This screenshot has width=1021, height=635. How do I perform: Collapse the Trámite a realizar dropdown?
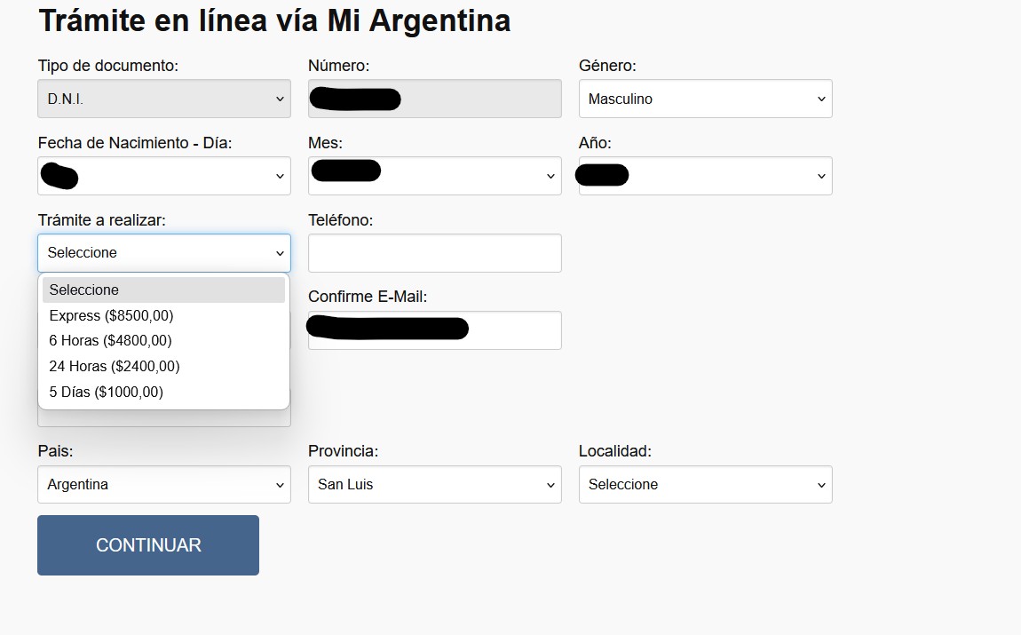pyautogui.click(x=164, y=253)
